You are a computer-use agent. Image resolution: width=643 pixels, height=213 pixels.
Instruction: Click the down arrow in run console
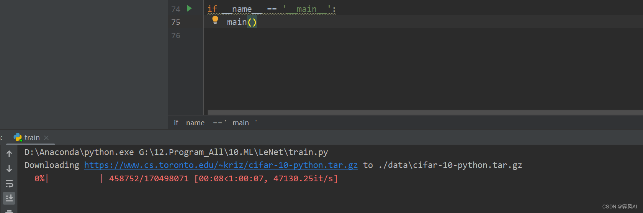[9, 169]
